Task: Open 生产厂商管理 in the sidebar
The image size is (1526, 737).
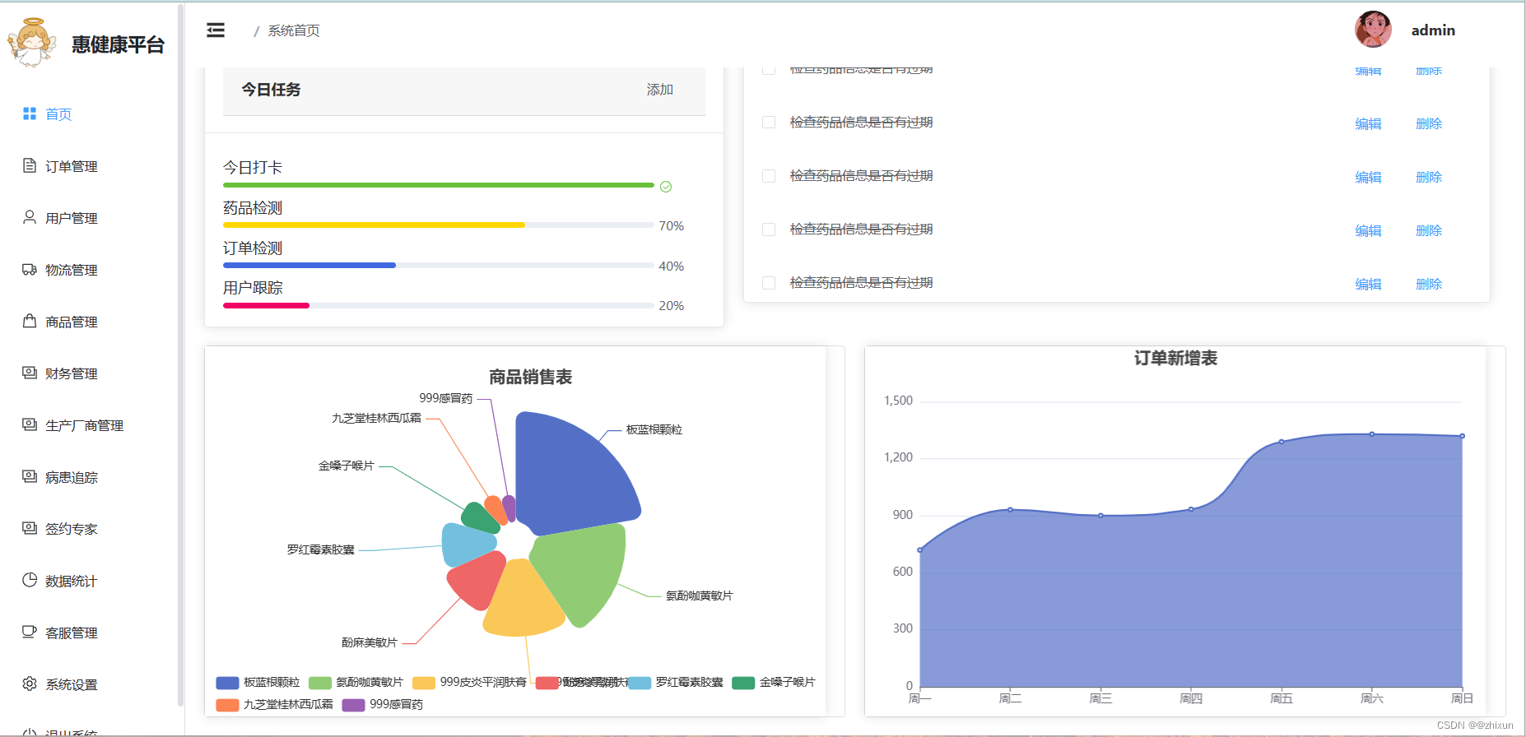Action: (85, 425)
